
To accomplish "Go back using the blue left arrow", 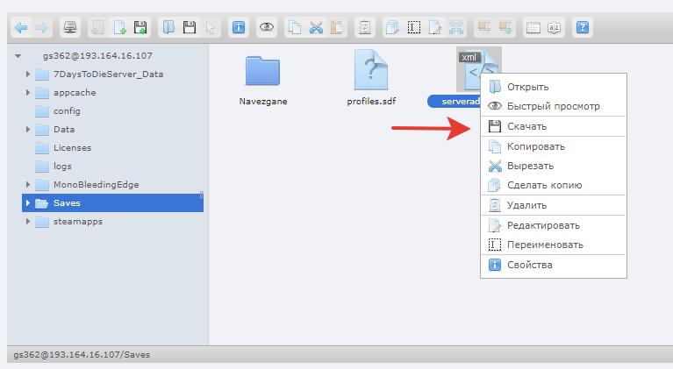I will click(x=21, y=28).
